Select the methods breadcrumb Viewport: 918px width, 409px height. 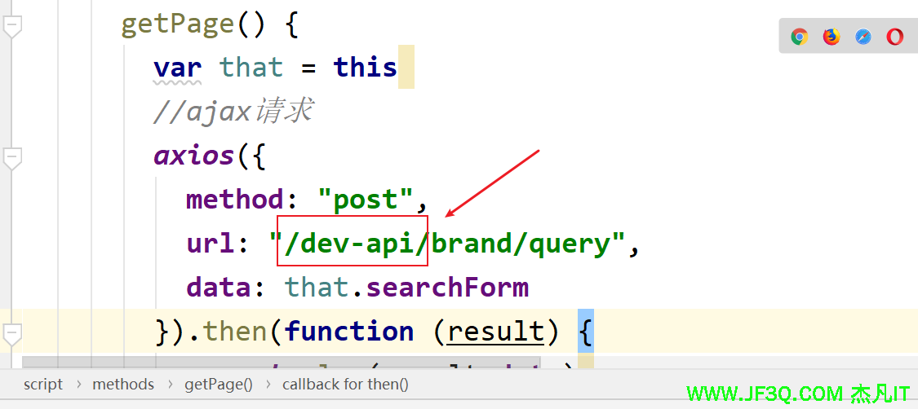pos(122,385)
